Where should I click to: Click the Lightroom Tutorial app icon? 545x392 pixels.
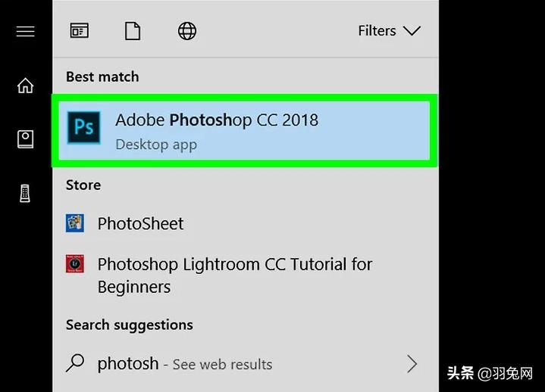(x=75, y=264)
